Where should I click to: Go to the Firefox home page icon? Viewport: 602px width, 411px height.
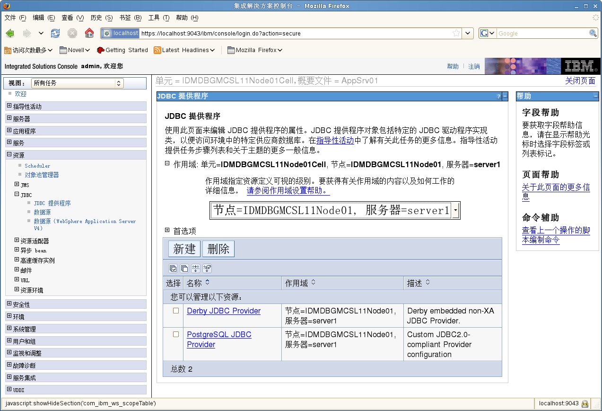[89, 33]
